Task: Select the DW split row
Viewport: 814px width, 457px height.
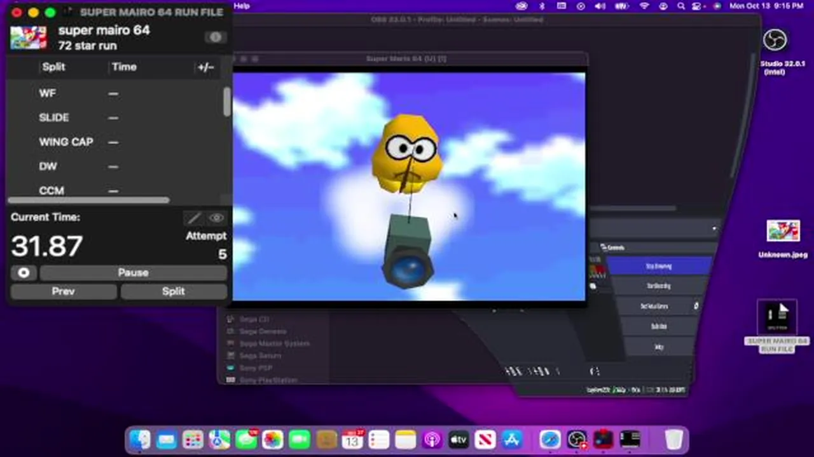Action: pyautogui.click(x=114, y=166)
